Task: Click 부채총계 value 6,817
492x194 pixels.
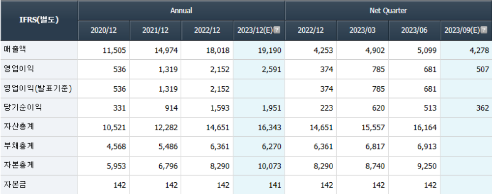Action: point(376,147)
